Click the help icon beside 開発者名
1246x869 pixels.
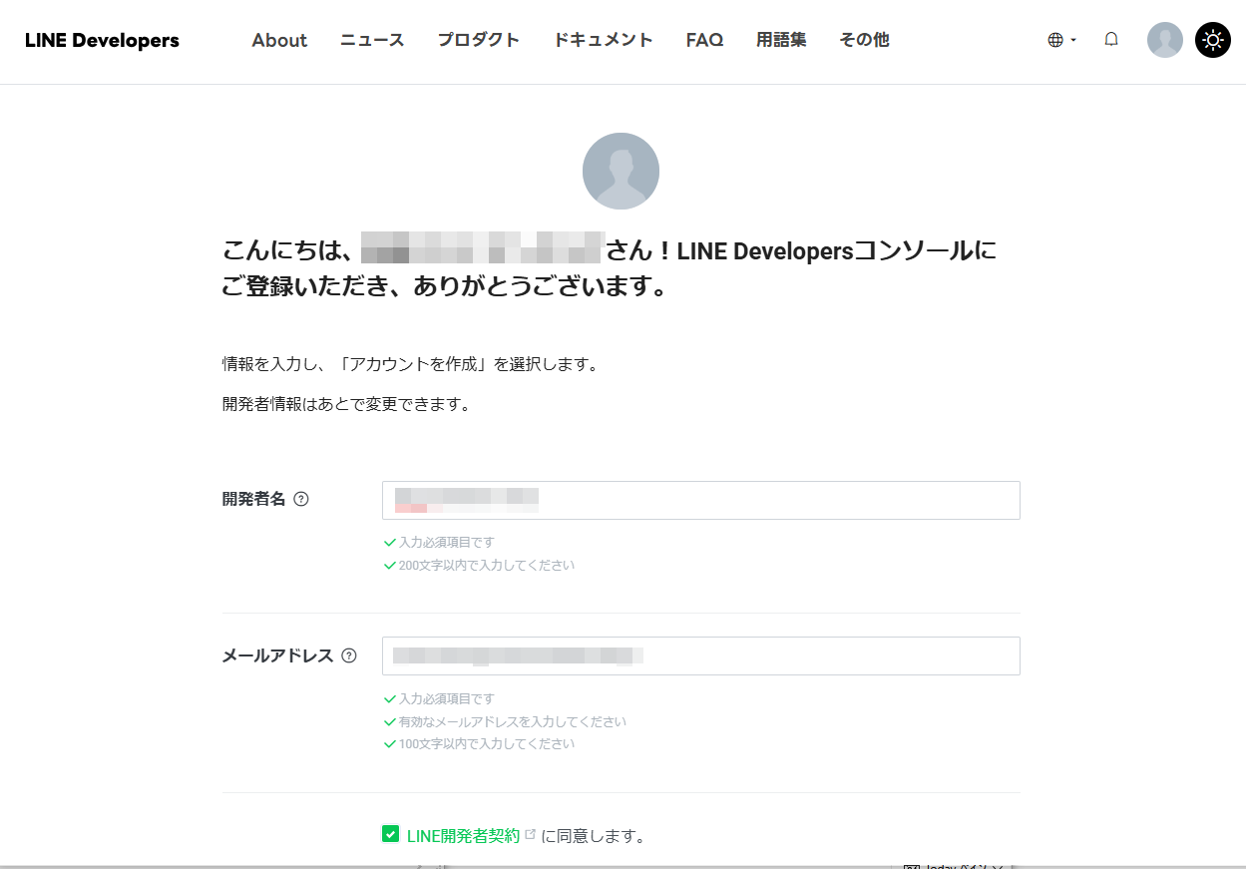pyautogui.click(x=301, y=500)
